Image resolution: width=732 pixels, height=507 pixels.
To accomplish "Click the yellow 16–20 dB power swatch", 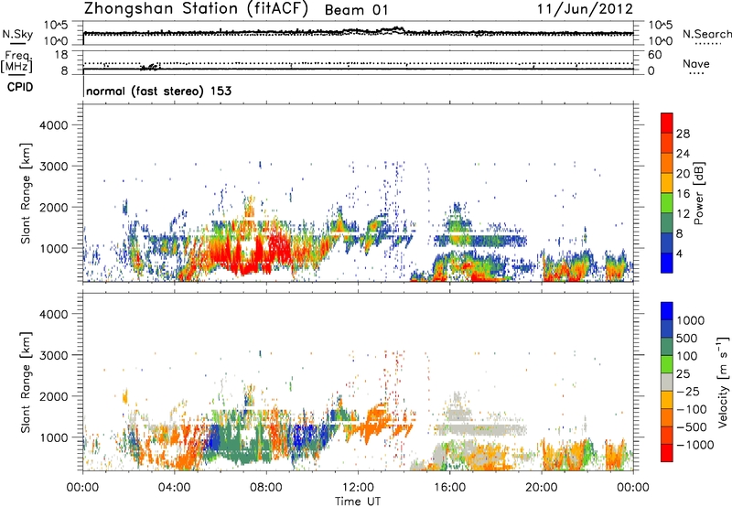I will point(667,183).
